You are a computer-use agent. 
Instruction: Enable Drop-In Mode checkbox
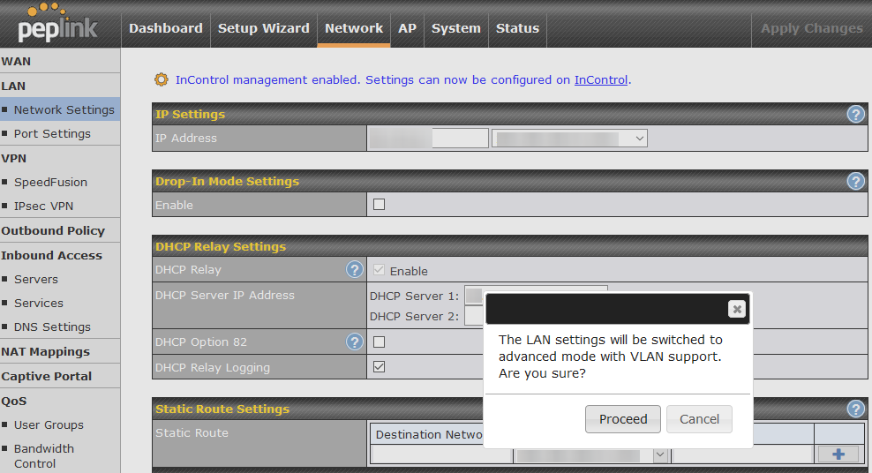point(380,205)
